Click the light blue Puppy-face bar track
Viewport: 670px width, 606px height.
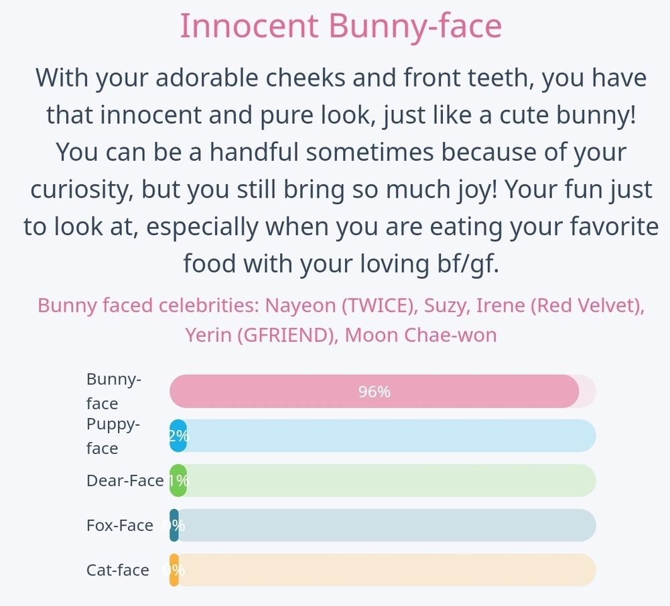point(389,436)
